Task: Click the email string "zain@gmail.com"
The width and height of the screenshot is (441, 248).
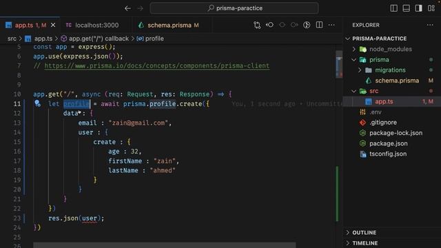Action: tap(139, 123)
